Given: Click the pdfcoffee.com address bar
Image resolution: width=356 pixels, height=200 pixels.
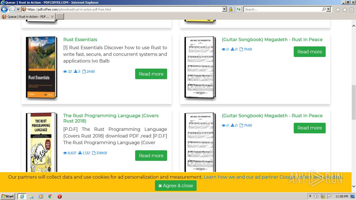Looking at the screenshot, I should click(x=124, y=9).
